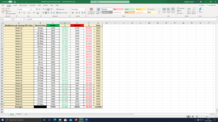Click the Share button
This screenshot has height=122, width=218.
(x=201, y=5)
